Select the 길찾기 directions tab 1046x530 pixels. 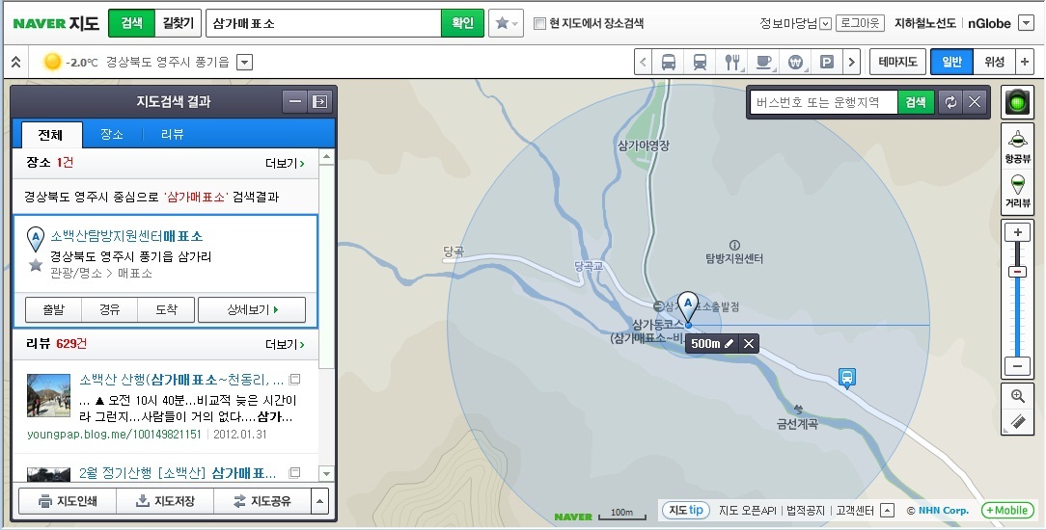[179, 23]
